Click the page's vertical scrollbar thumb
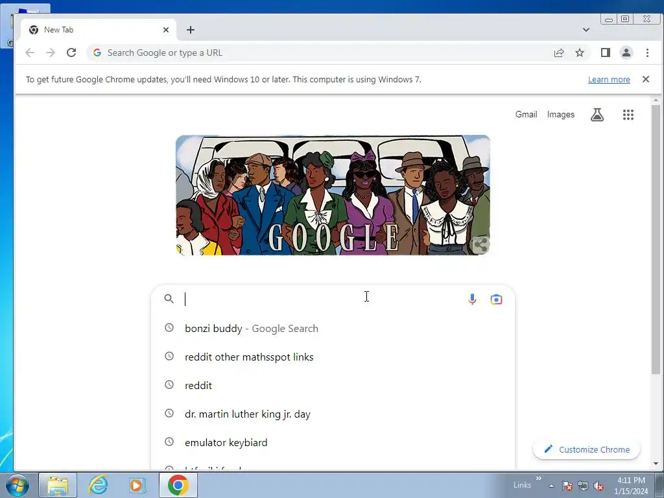Image resolution: width=664 pixels, height=498 pixels. (x=656, y=239)
